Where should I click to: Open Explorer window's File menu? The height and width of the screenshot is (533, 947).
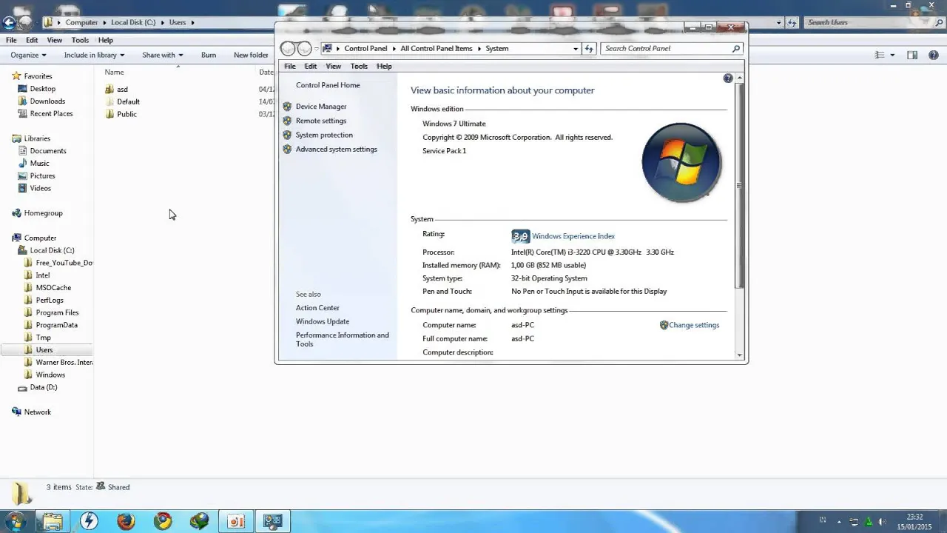point(11,40)
